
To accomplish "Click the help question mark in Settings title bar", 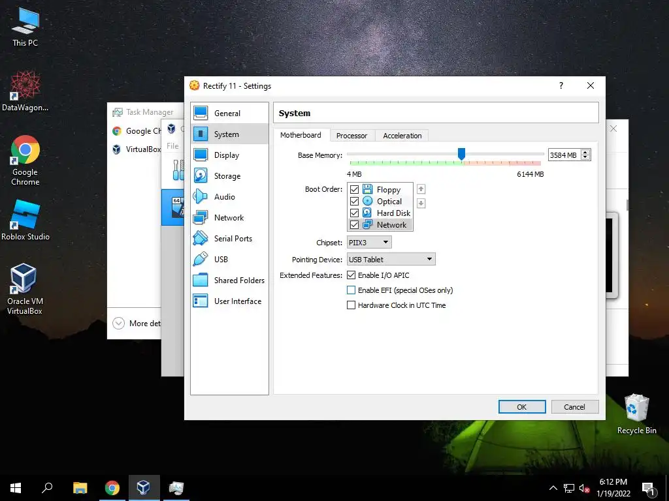I will [x=561, y=85].
